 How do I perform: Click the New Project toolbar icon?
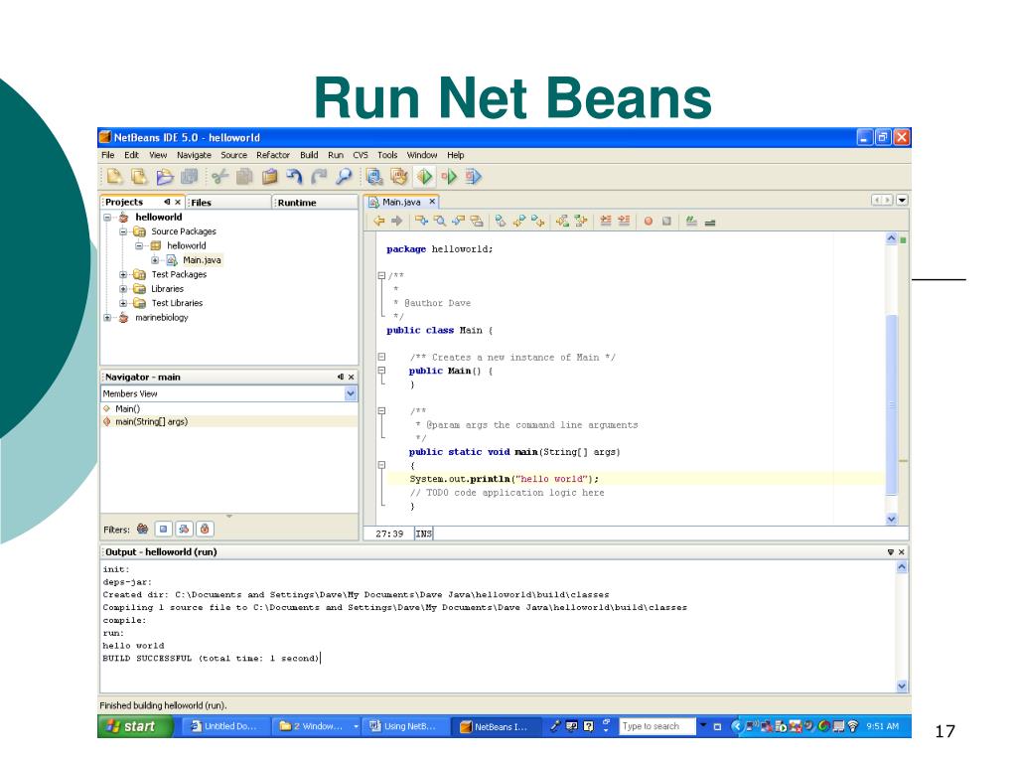click(139, 177)
